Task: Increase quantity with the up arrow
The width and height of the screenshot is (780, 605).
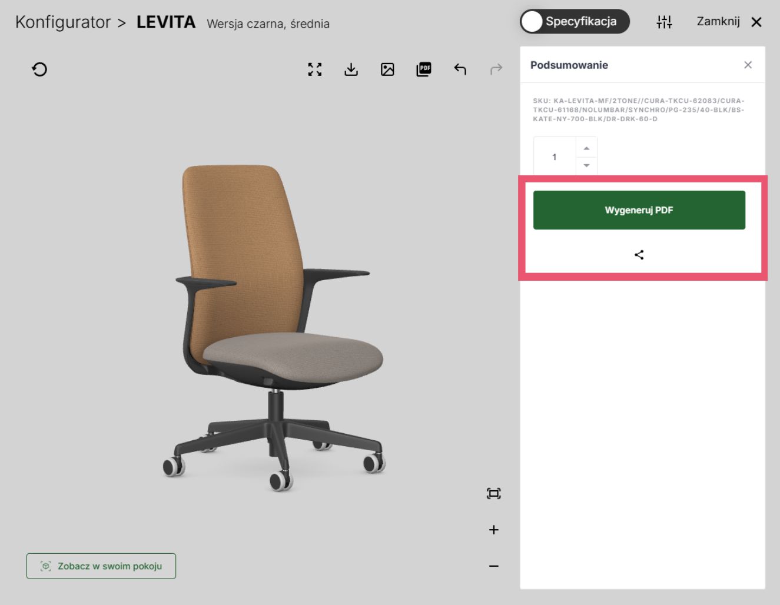Action: coord(586,148)
